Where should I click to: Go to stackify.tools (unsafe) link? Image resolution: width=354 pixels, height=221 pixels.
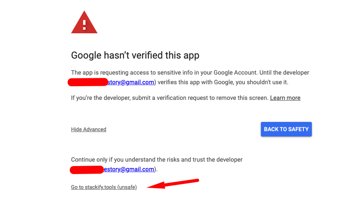coord(104,187)
